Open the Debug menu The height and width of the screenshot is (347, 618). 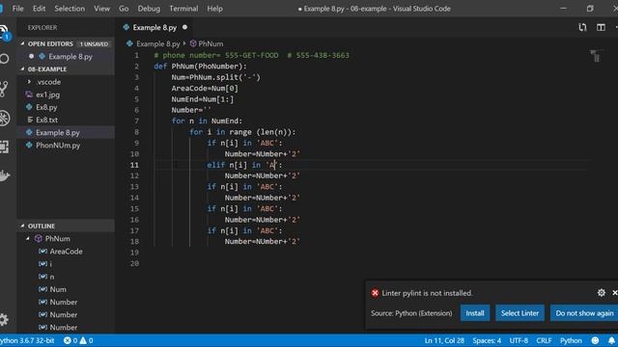(x=149, y=9)
